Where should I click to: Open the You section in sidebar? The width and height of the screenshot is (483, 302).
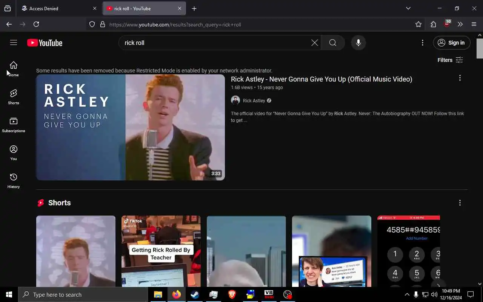pyautogui.click(x=14, y=153)
